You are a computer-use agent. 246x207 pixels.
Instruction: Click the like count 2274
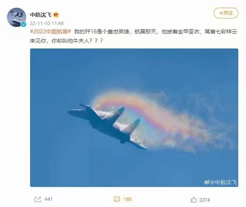(x=204, y=200)
